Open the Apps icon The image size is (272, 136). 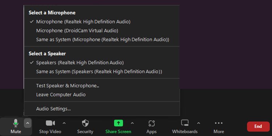pos(152,123)
